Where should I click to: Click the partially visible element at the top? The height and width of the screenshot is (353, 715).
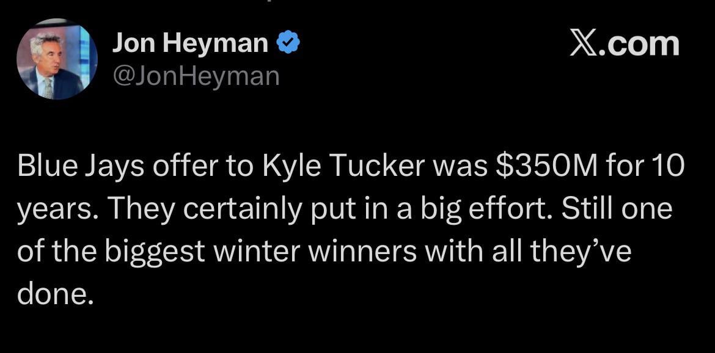tap(269, 3)
